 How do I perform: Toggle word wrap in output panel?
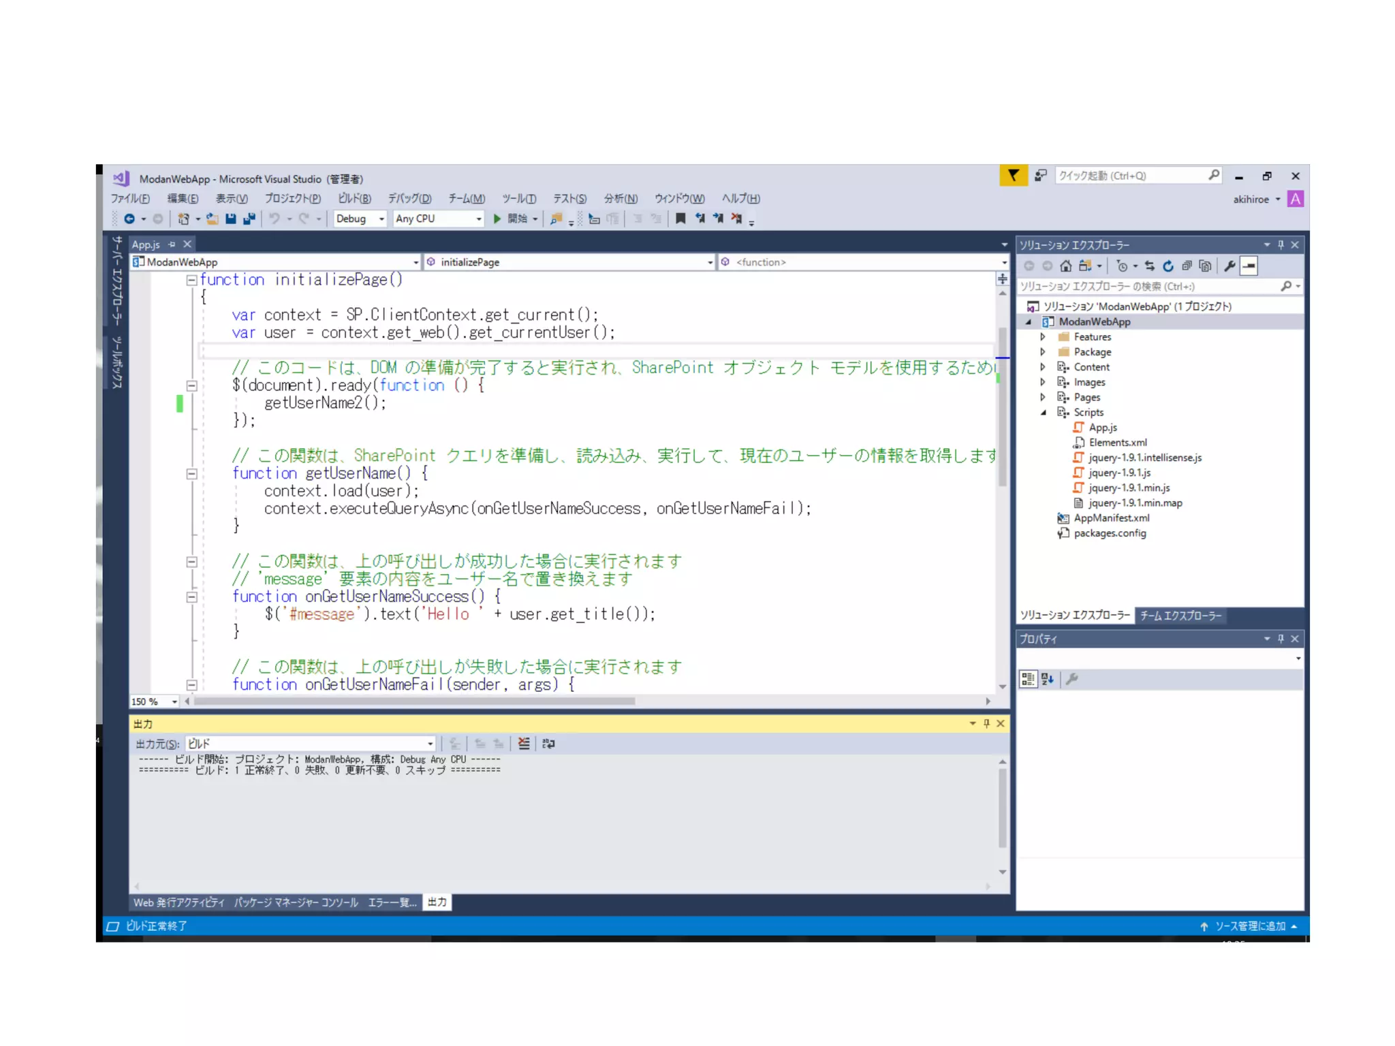548,744
